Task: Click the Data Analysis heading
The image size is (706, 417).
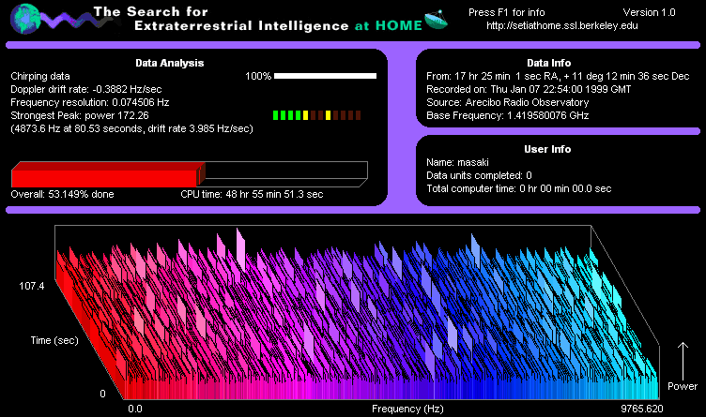Action: click(x=170, y=63)
